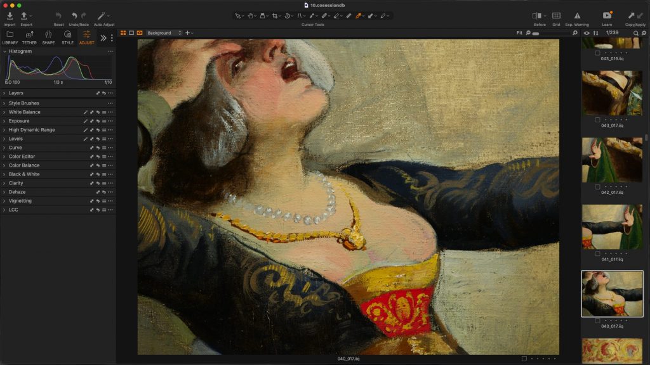Select the Crop cursor tool
This screenshot has height=365, width=650.
[274, 16]
